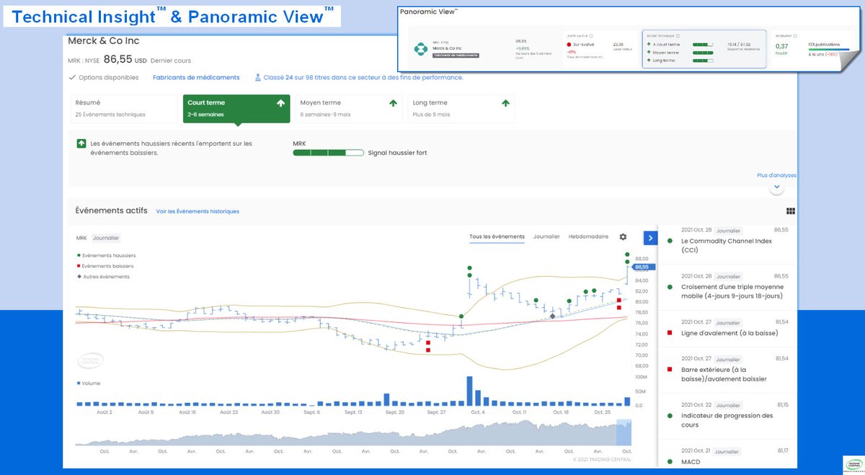Open Fabricants de médicaments sector link
The height and width of the screenshot is (475, 865).
pos(196,77)
